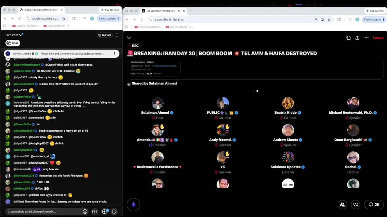
Task: Open Top fans in live chat
Action: 105,35
